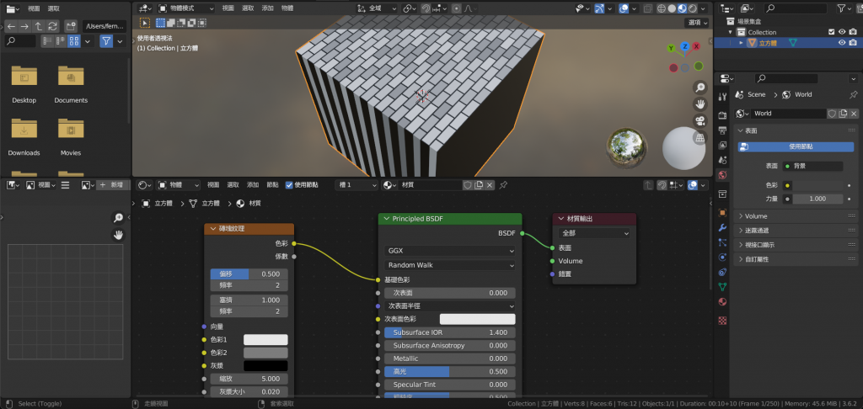Expand the 立方體 row in the outliner
Image resolution: width=863 pixels, height=409 pixels.
click(741, 42)
